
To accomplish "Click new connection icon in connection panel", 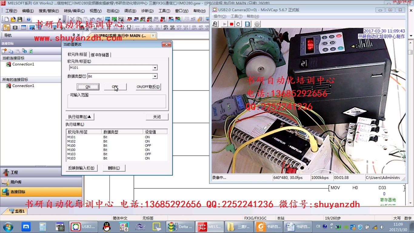I will pyautogui.click(x=4, y=51).
